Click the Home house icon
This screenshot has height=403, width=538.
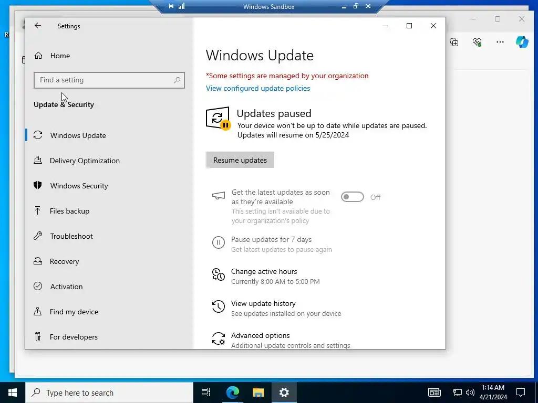38,55
